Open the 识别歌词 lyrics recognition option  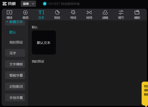15,86
